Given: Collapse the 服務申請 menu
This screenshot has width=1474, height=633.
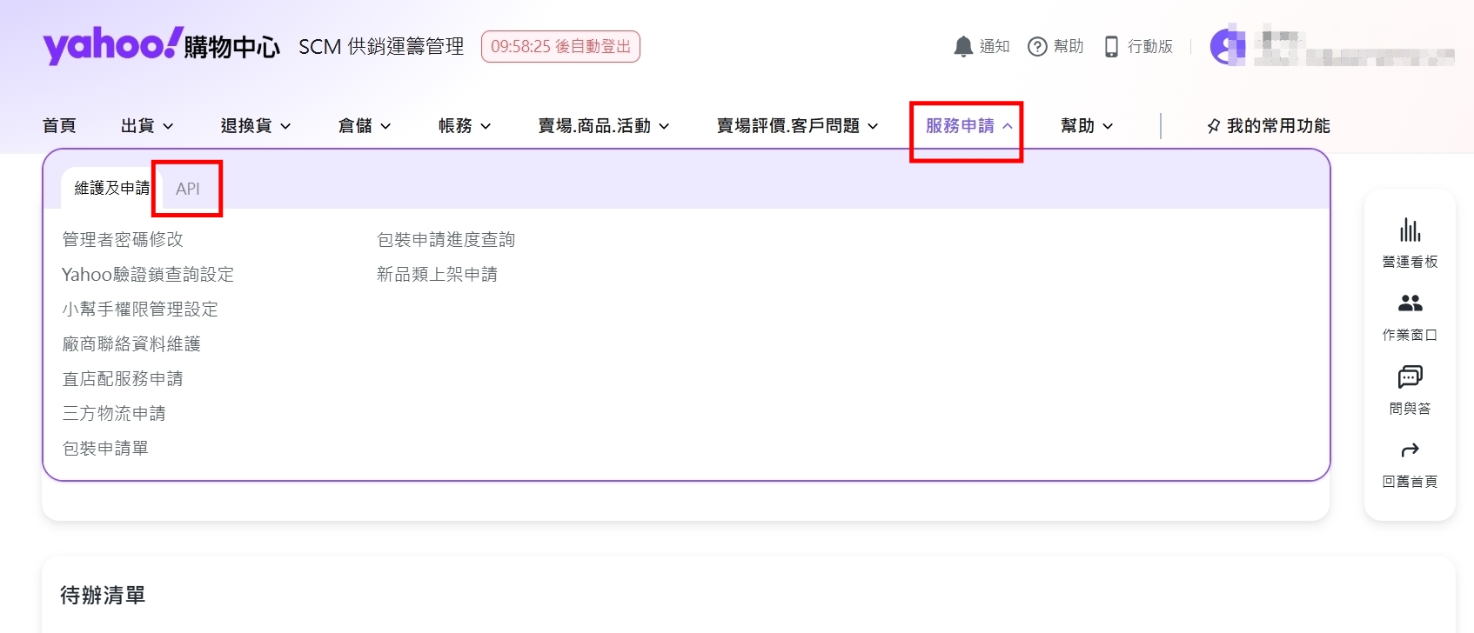Looking at the screenshot, I should (968, 126).
